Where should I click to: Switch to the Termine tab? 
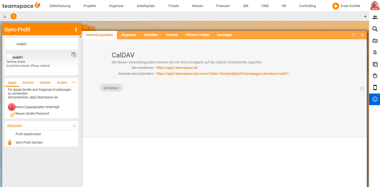click(x=172, y=35)
